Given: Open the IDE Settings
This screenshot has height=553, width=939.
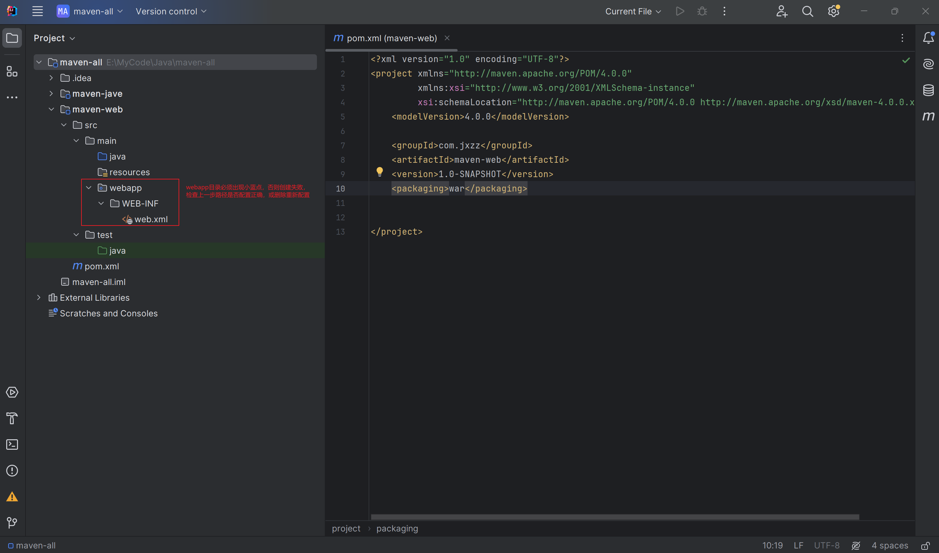Looking at the screenshot, I should point(833,11).
